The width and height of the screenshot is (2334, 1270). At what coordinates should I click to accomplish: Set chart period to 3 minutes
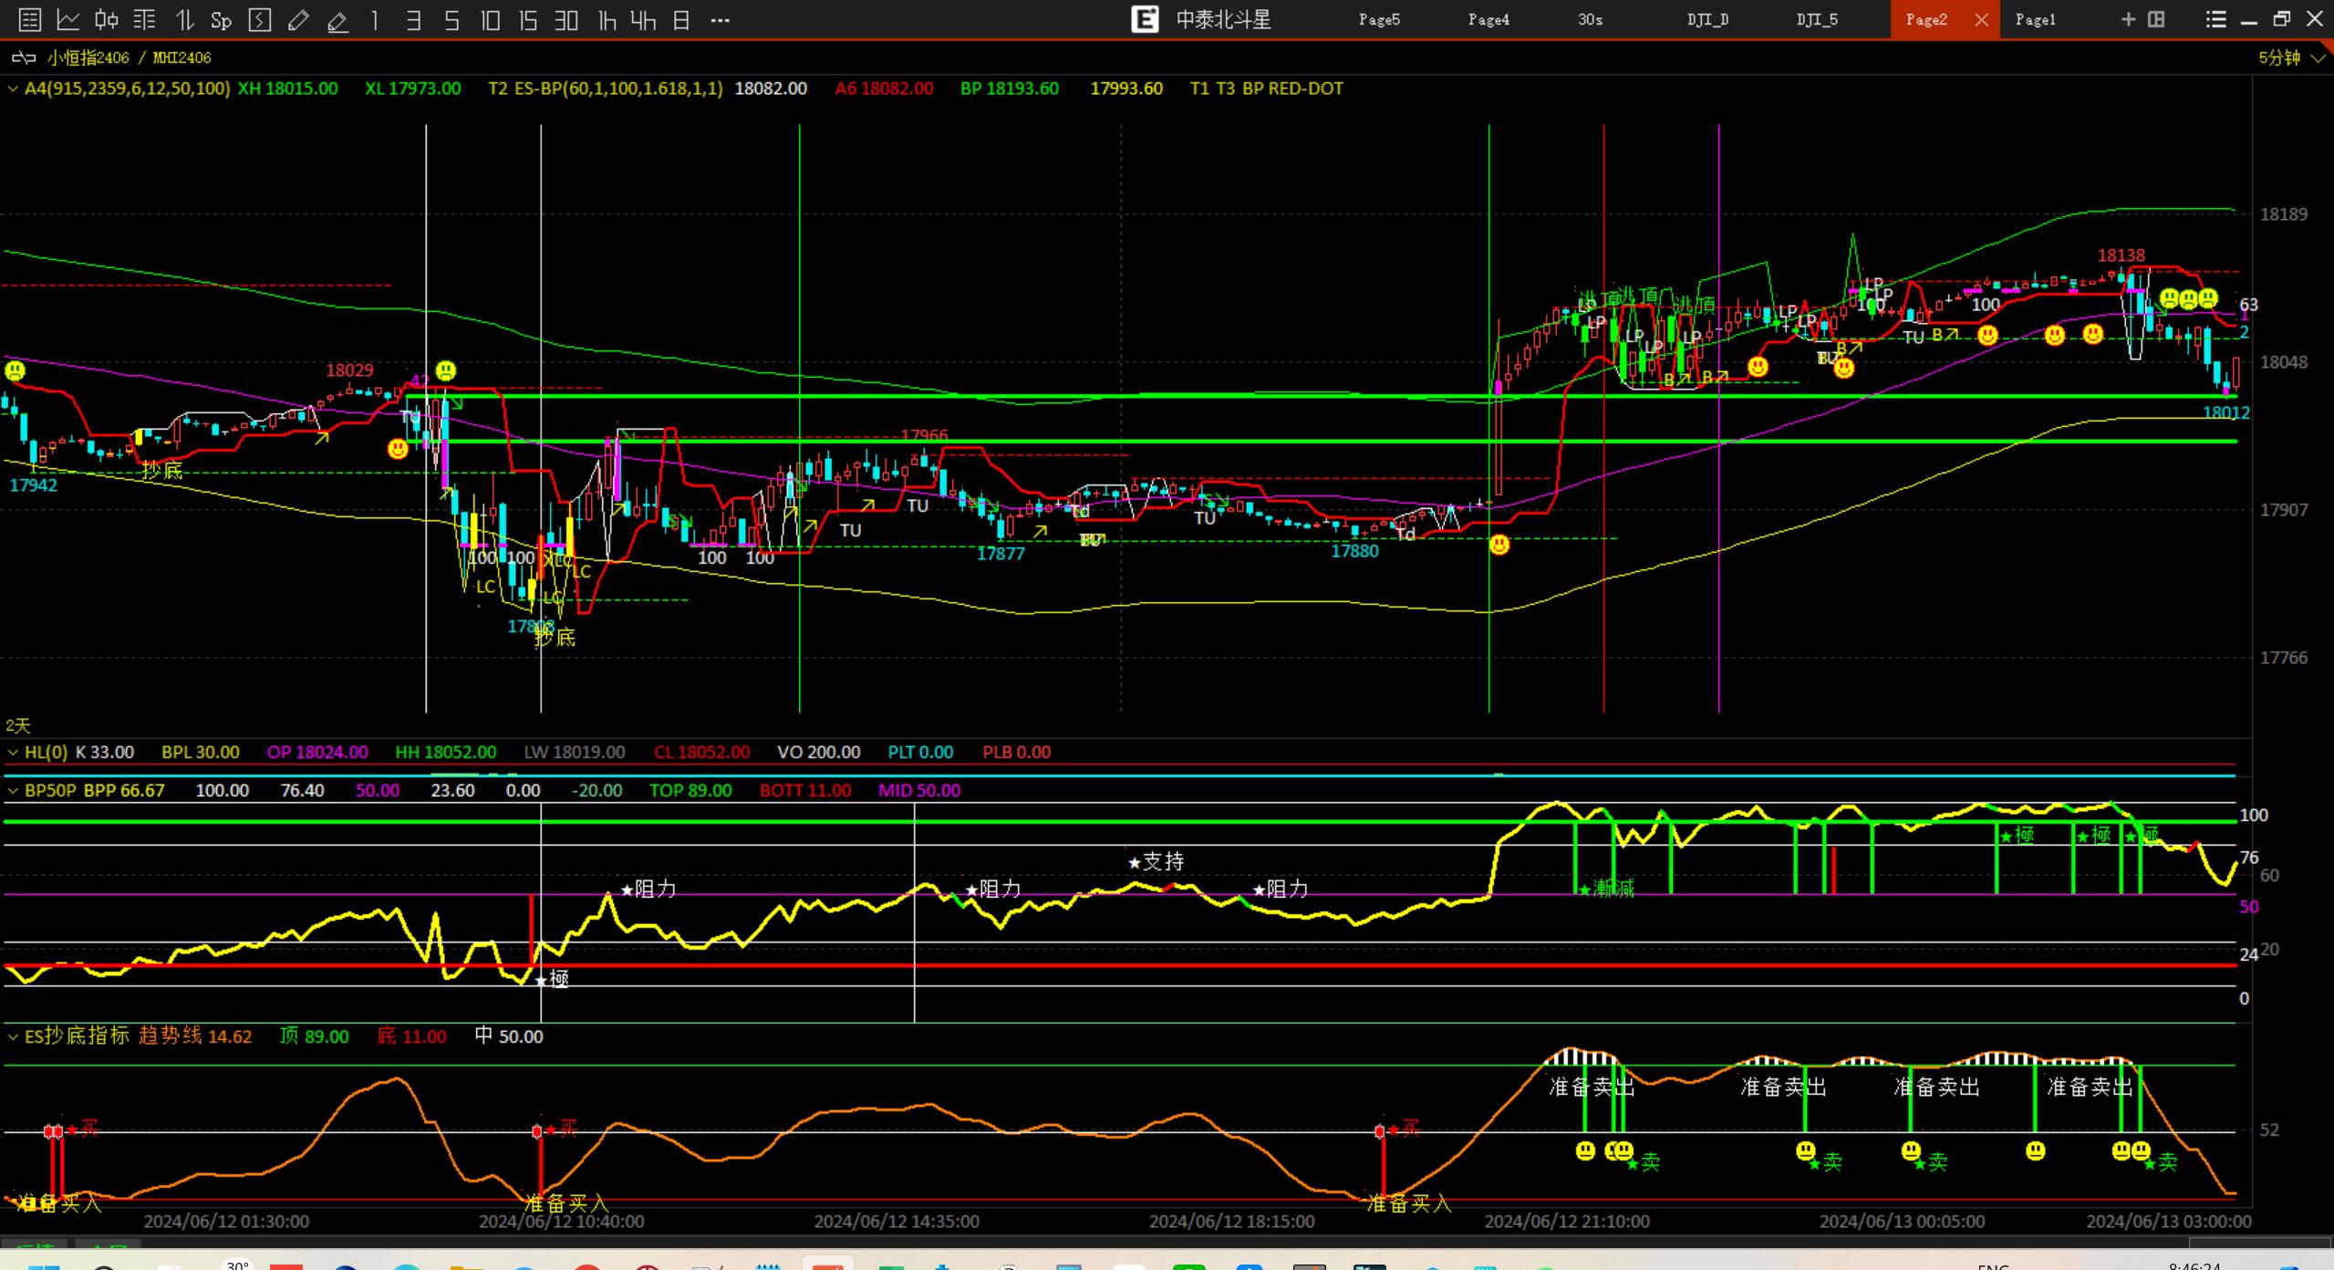413,19
